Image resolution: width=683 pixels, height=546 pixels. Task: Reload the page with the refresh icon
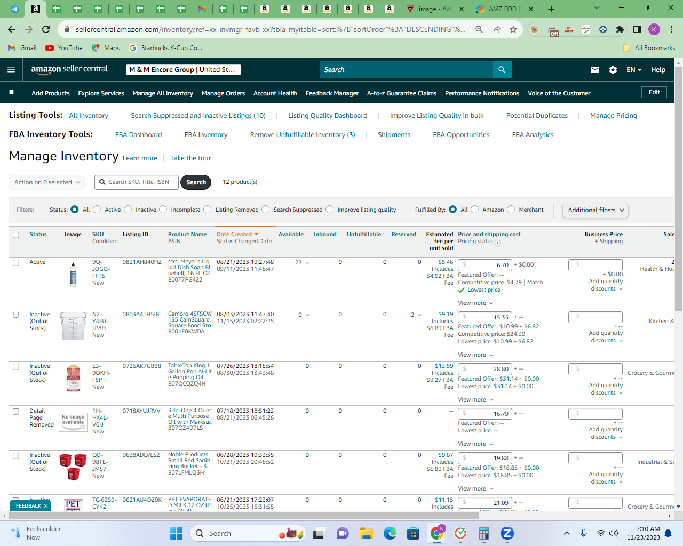[x=46, y=29]
